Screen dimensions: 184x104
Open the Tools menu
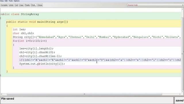click(11, 1)
